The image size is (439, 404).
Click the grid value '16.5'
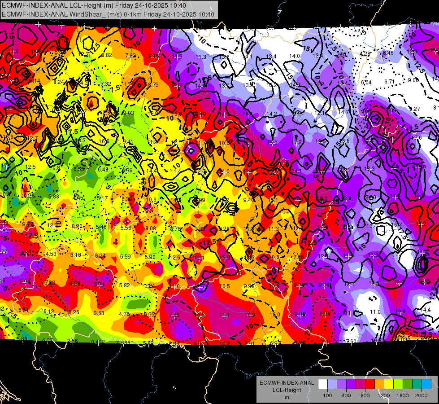(104, 141)
